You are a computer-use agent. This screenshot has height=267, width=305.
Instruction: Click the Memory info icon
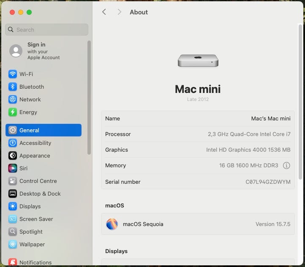pos(286,166)
